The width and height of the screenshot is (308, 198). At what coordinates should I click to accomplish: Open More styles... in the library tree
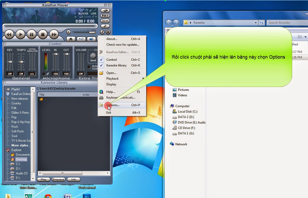[21, 145]
